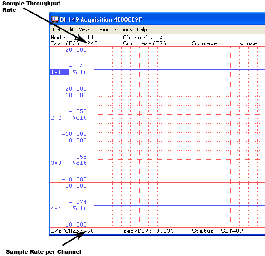Click the sec/DIV 0.333 readout
Image resolution: width=265 pixels, height=256 pixels.
[165, 231]
